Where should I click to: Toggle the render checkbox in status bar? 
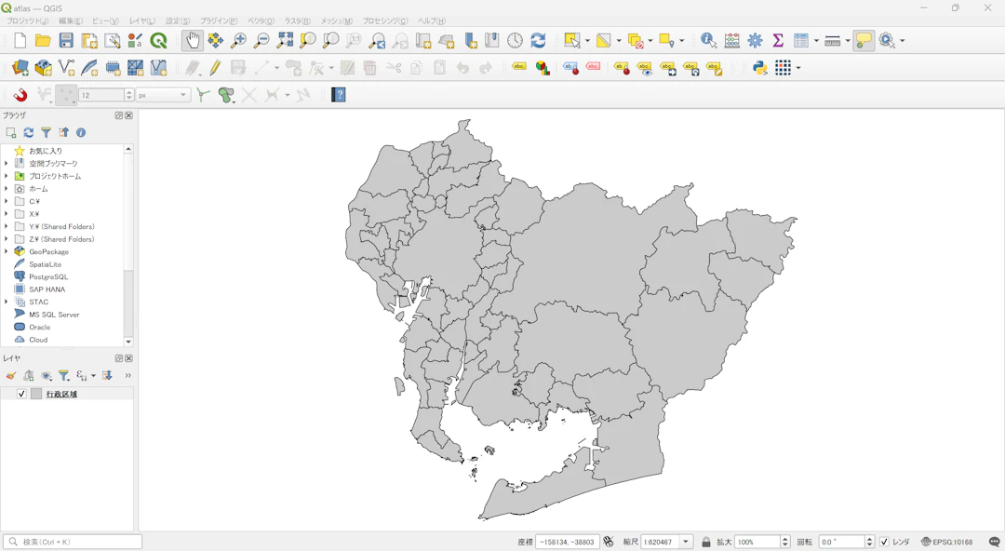click(x=884, y=542)
